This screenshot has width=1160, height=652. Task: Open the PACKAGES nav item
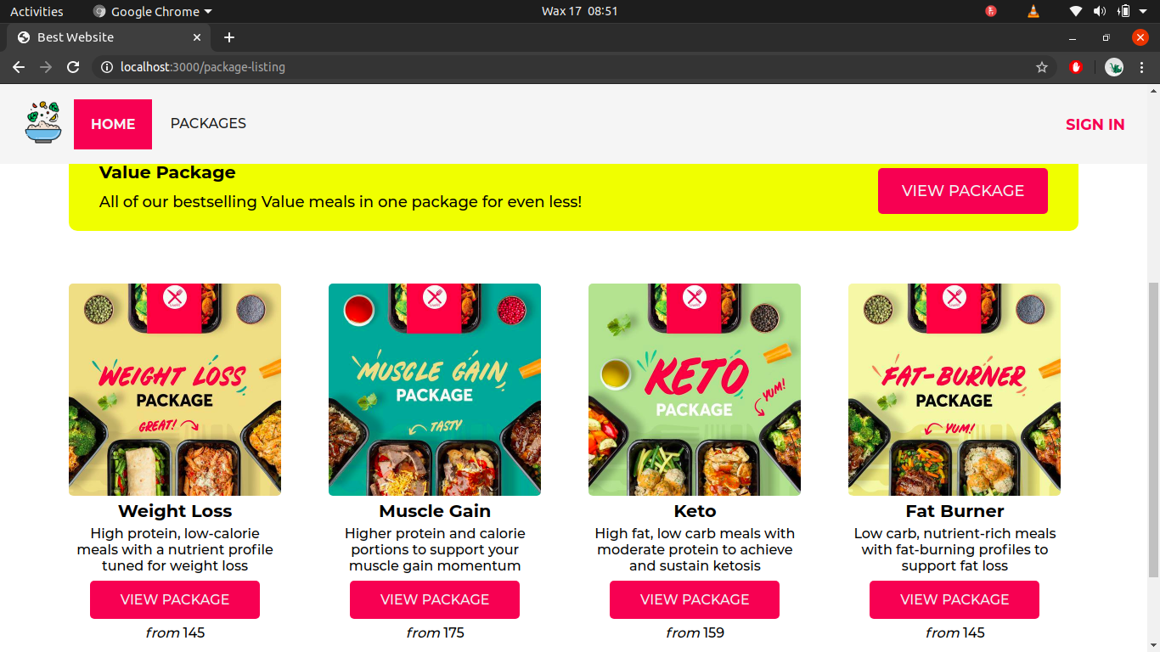click(x=208, y=124)
